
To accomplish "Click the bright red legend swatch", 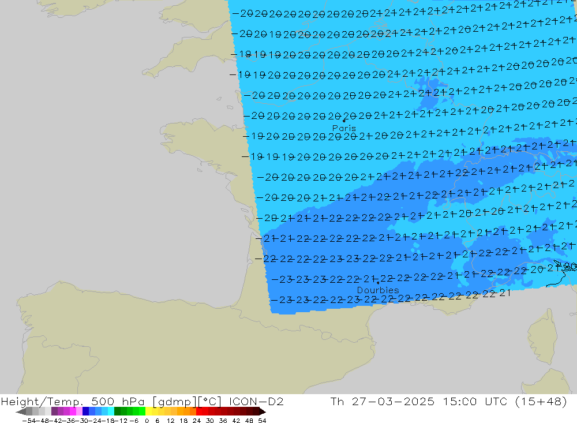I will 199,411.
